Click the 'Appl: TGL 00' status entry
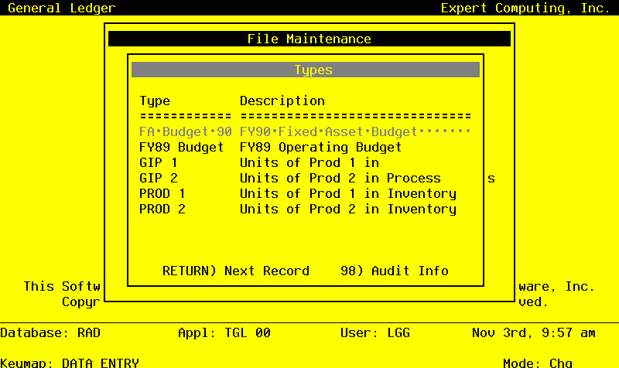The height and width of the screenshot is (368, 619). click(x=224, y=333)
